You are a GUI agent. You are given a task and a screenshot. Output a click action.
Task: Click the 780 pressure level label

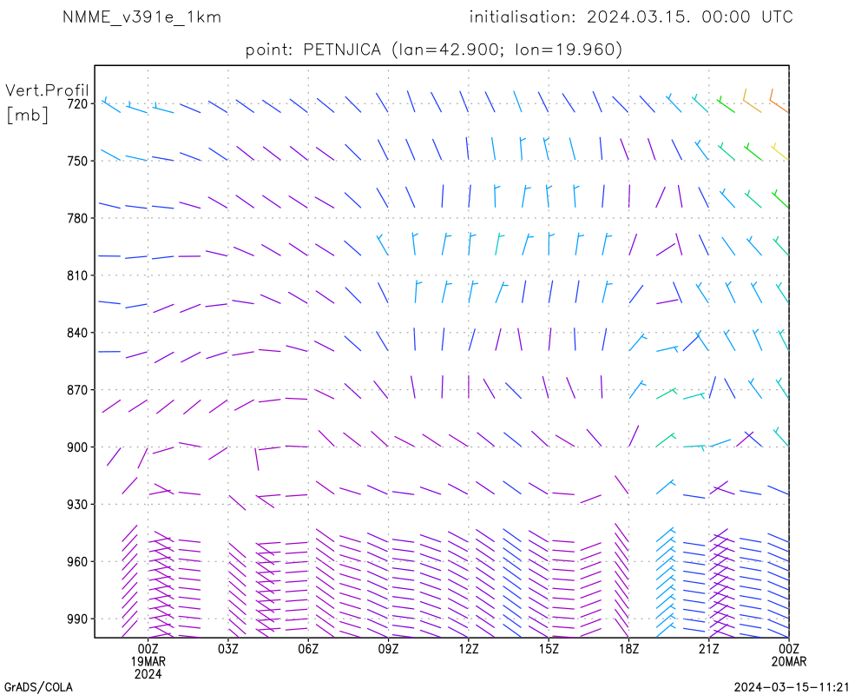[77, 218]
